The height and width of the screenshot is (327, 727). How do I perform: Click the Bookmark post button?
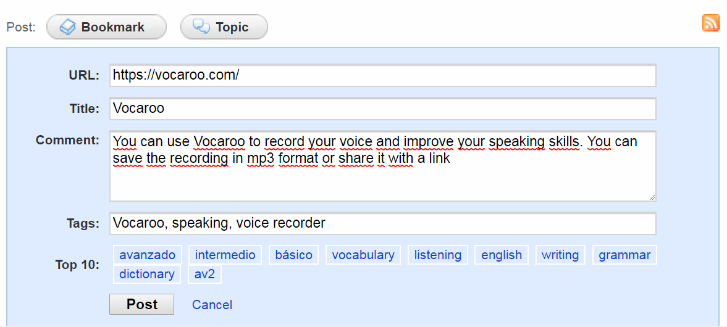pos(106,27)
